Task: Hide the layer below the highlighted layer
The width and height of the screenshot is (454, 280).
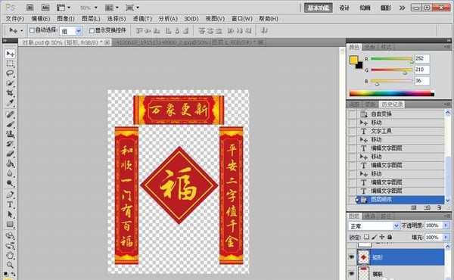Action: [x=352, y=273]
